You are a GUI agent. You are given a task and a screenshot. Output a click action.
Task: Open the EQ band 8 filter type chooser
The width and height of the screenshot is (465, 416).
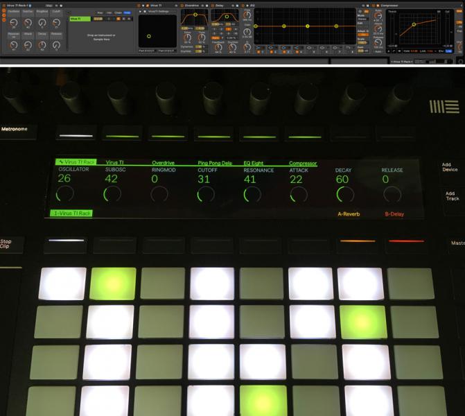click(x=349, y=48)
